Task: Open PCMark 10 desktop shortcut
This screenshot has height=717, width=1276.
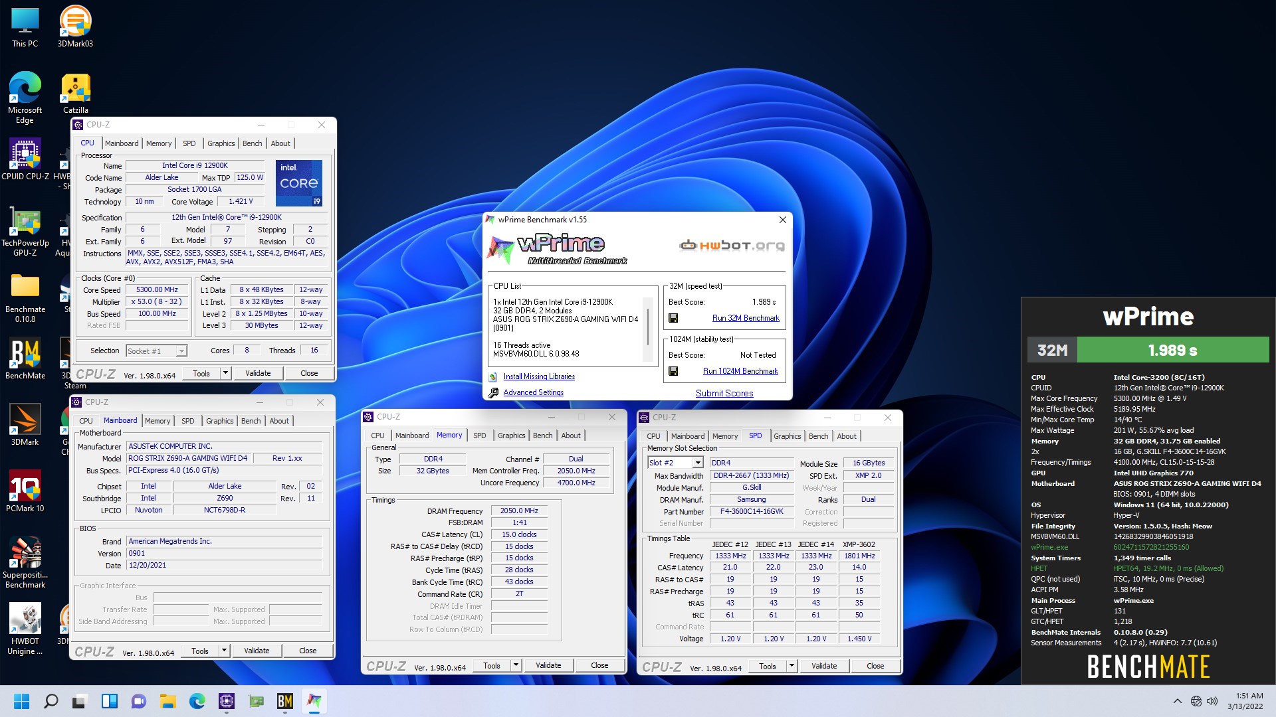Action: pyautogui.click(x=25, y=491)
